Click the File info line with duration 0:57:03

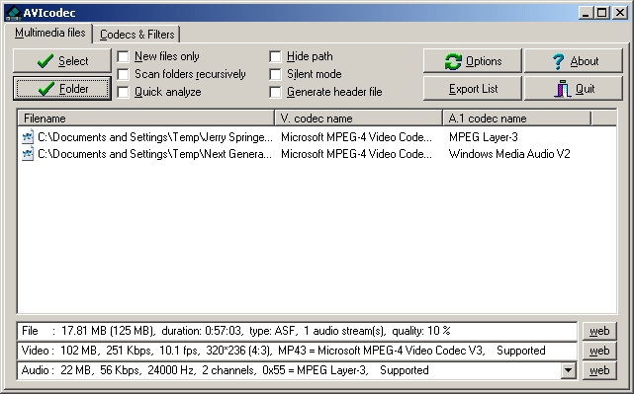click(x=297, y=331)
